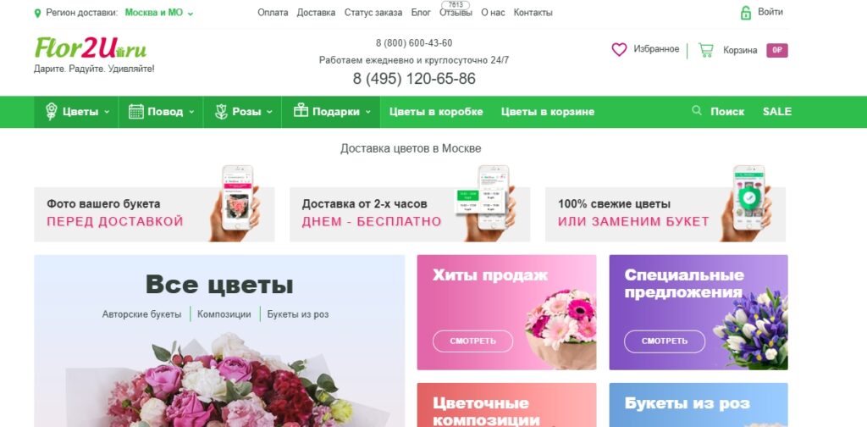Expand the Розы menu chevron

coord(269,112)
